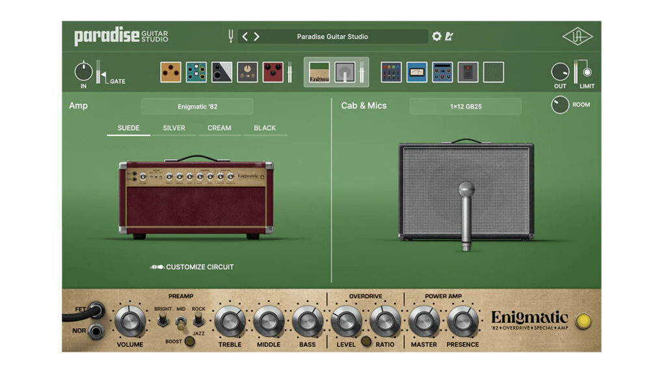Click CUSTOMIZE CIRCUIT
The height and width of the screenshot is (379, 666).
(x=192, y=267)
